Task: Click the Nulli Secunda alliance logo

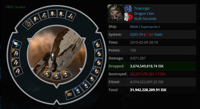Action: coord(128,17)
